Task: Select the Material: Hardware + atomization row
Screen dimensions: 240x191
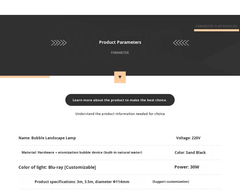Action: click(x=82, y=152)
